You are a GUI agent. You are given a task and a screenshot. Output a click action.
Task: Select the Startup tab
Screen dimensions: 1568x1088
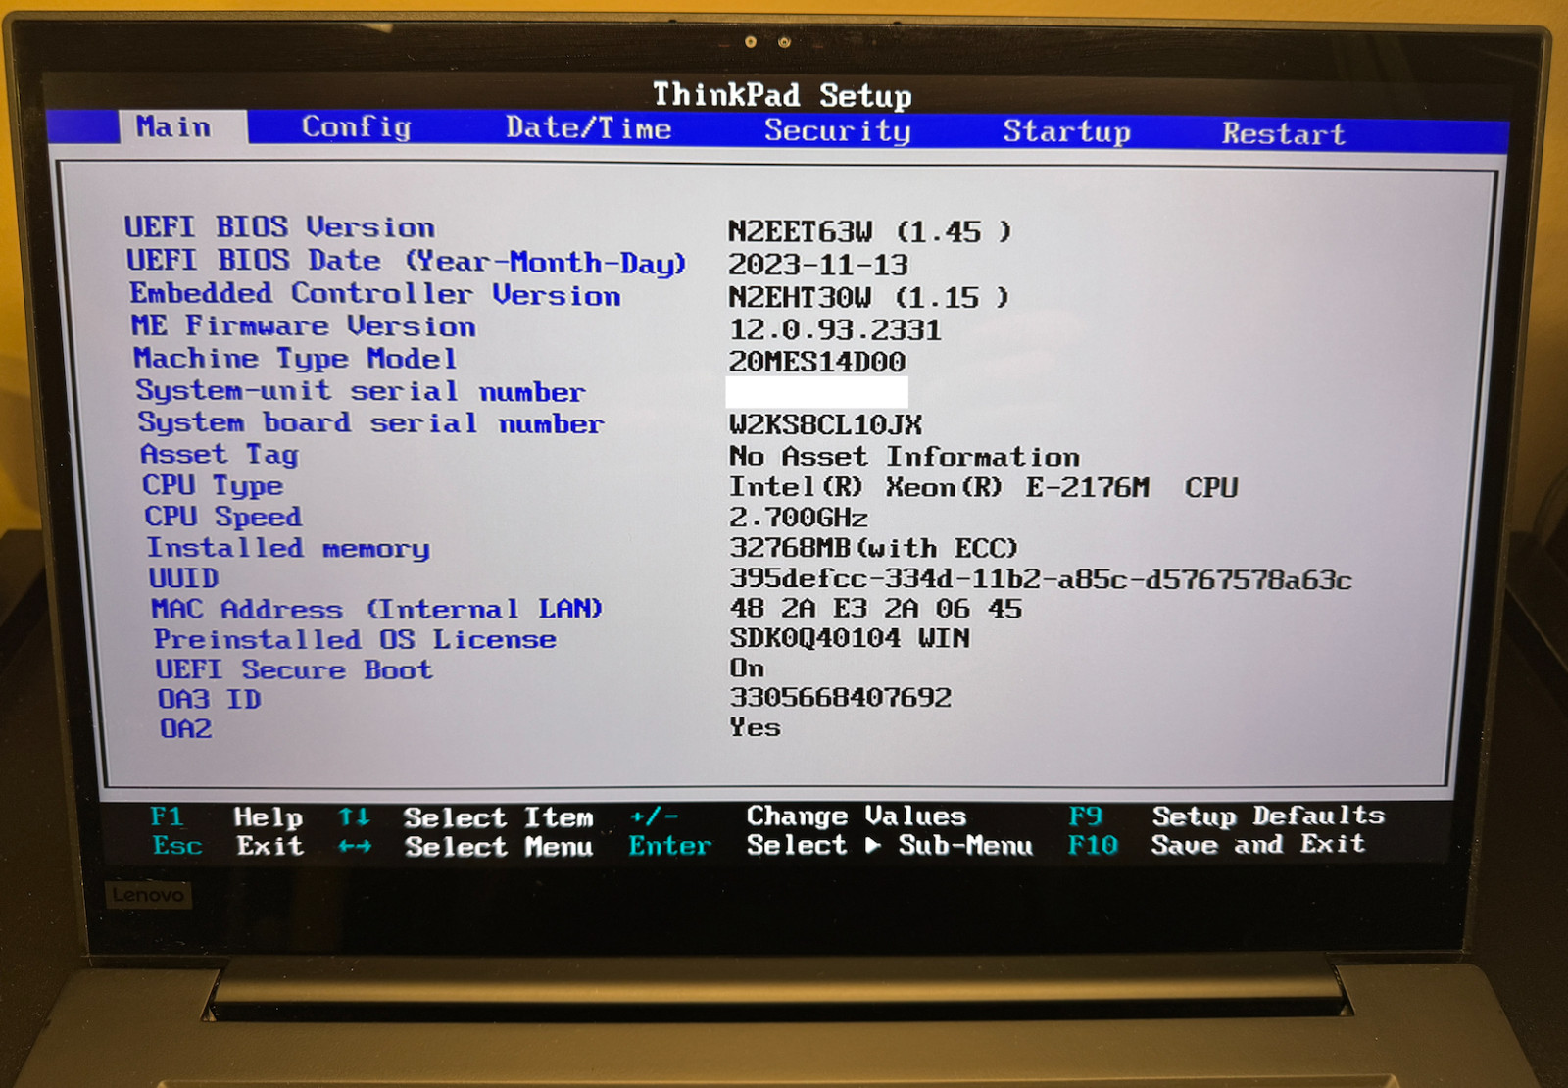[x=1067, y=131]
